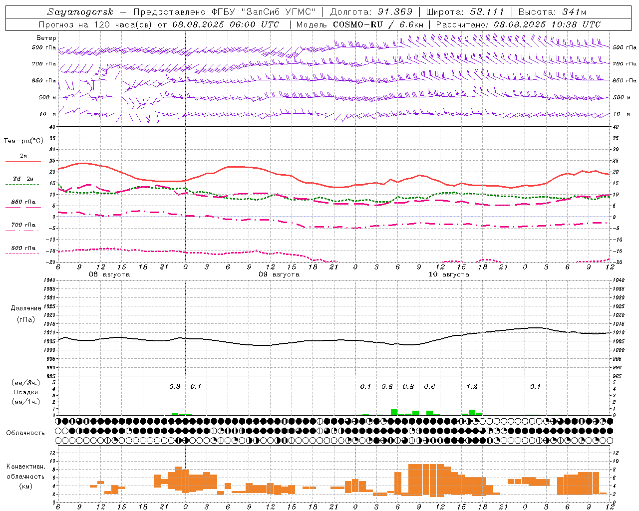Click the dotted pink 500 гПа legend line
The image size is (639, 511).
coord(22,254)
